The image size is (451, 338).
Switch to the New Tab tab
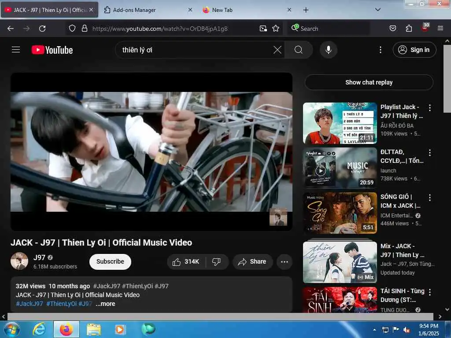[247, 10]
